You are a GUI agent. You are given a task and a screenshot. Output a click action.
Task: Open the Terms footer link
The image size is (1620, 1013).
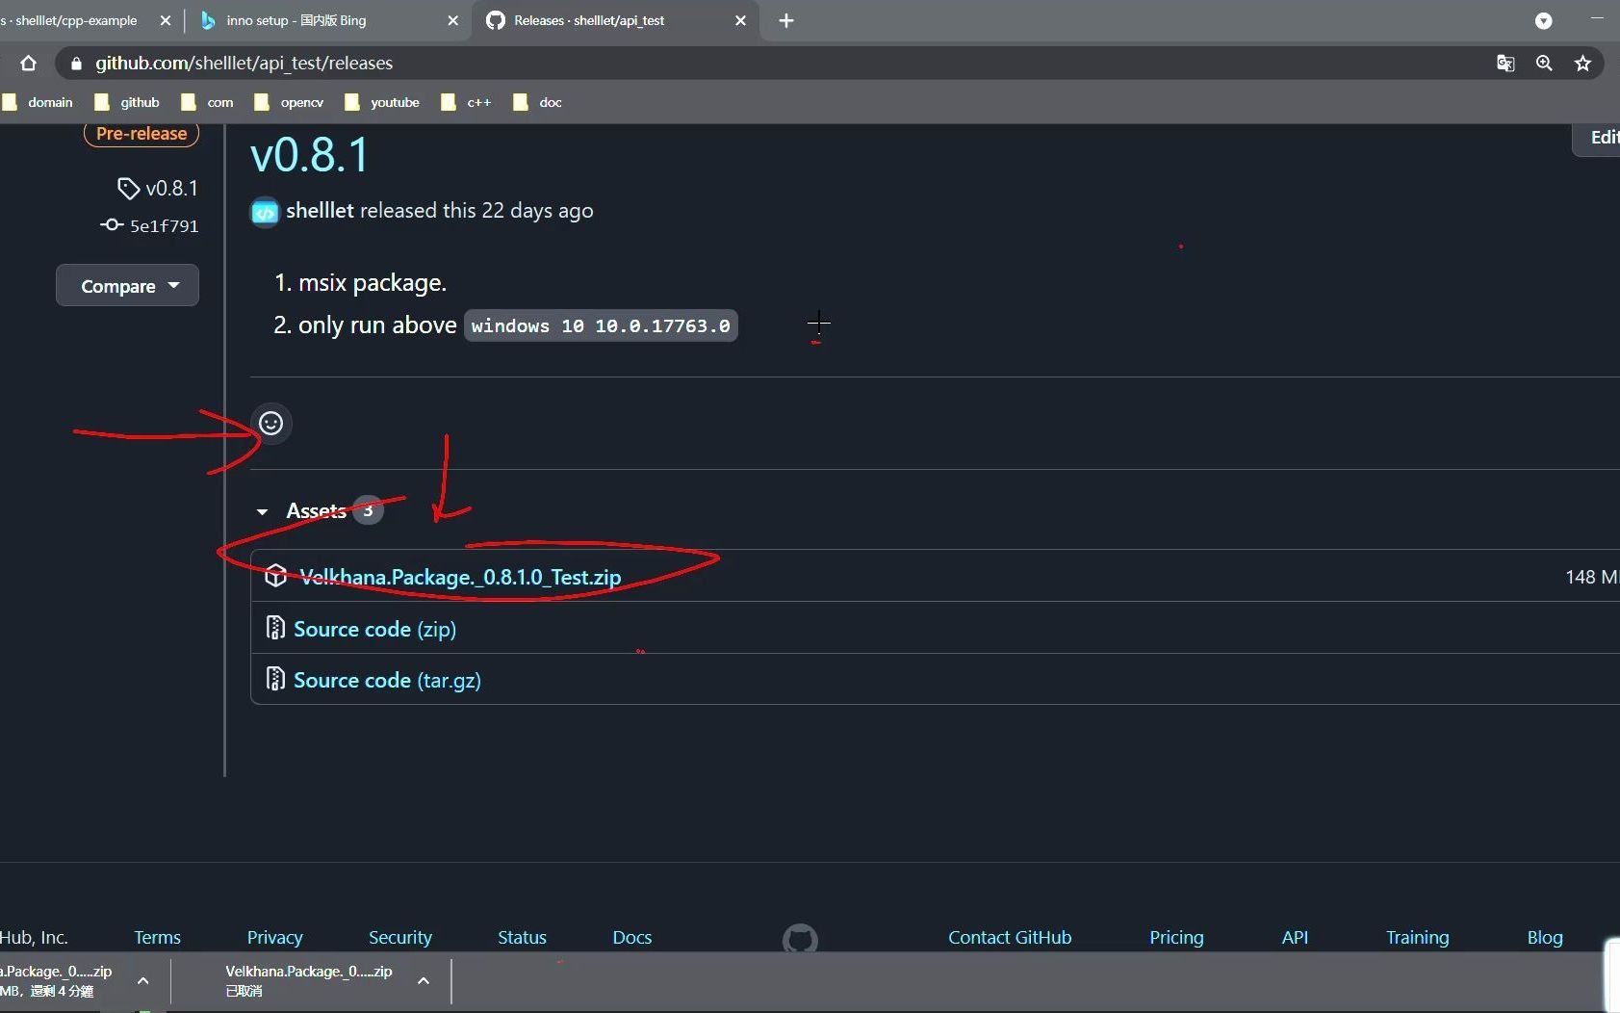pos(157,937)
